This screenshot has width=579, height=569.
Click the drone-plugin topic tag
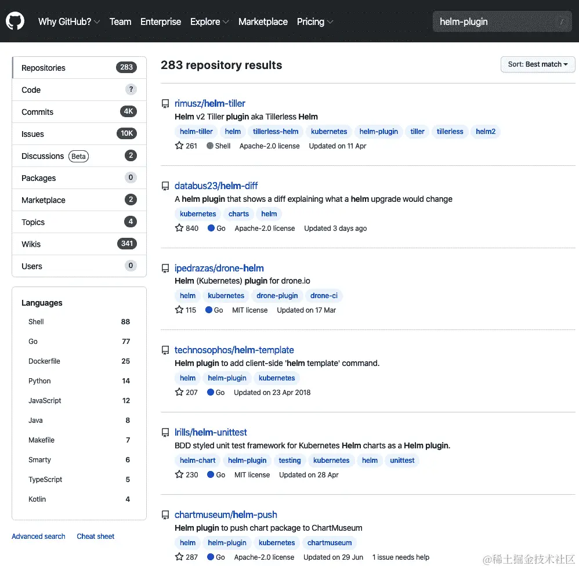click(x=277, y=296)
